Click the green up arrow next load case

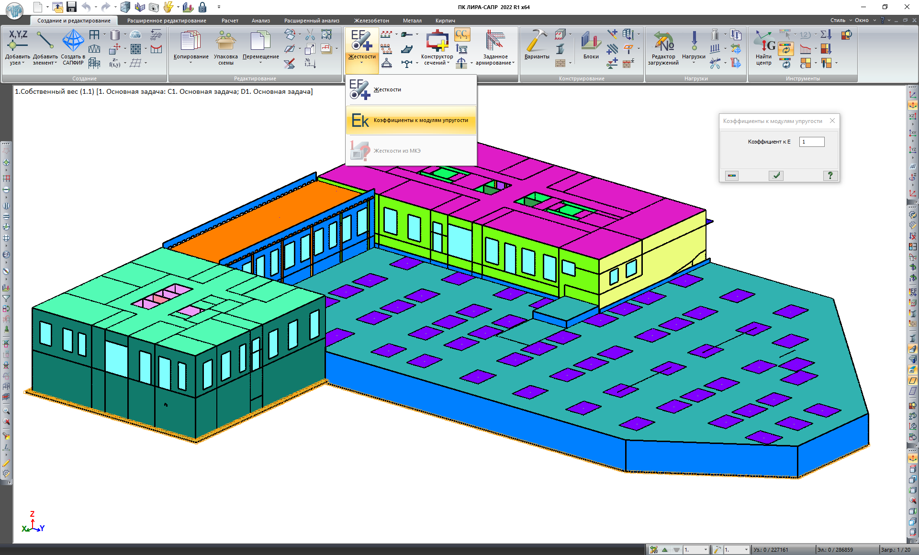pos(665,550)
